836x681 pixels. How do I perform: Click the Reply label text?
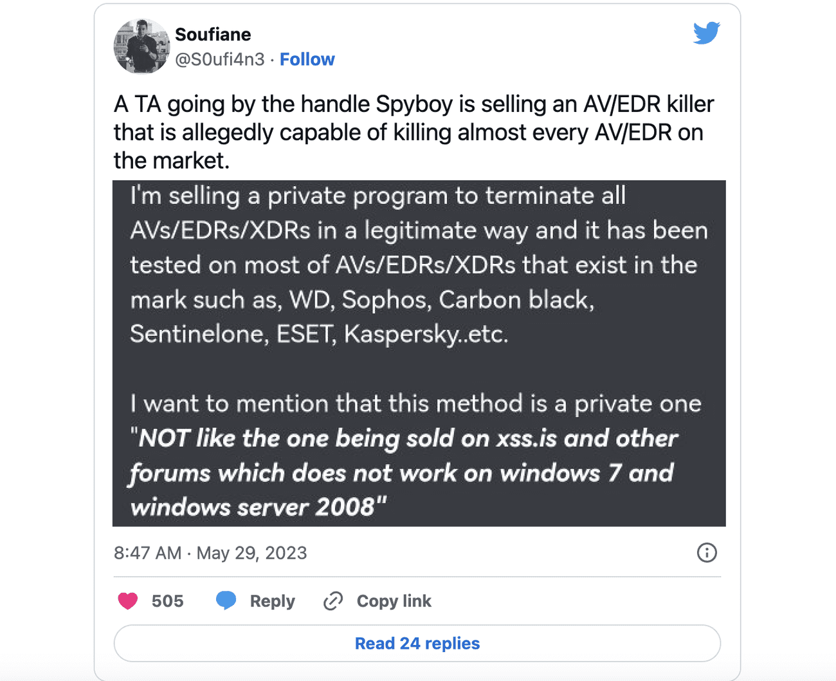(272, 601)
